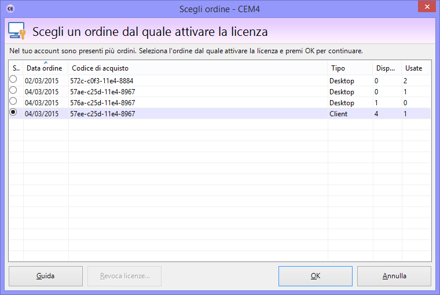440x295 pixels.
Task: Sort by Codice di acquisto column header
Action: [x=198, y=68]
